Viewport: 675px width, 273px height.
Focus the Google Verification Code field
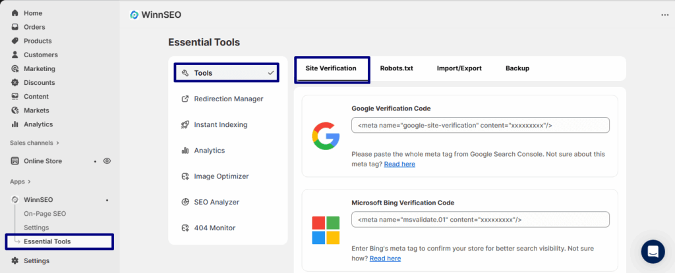click(481, 125)
